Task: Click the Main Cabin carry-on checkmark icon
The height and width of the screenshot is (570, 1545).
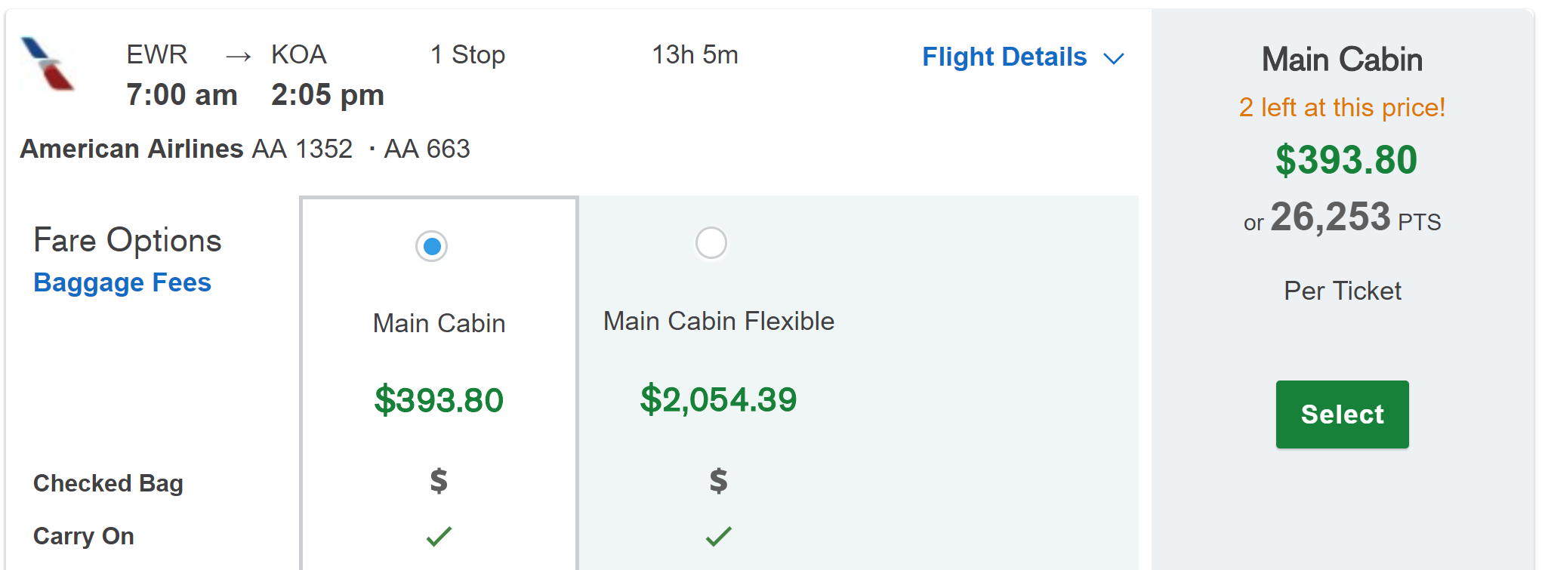Action: 439,536
